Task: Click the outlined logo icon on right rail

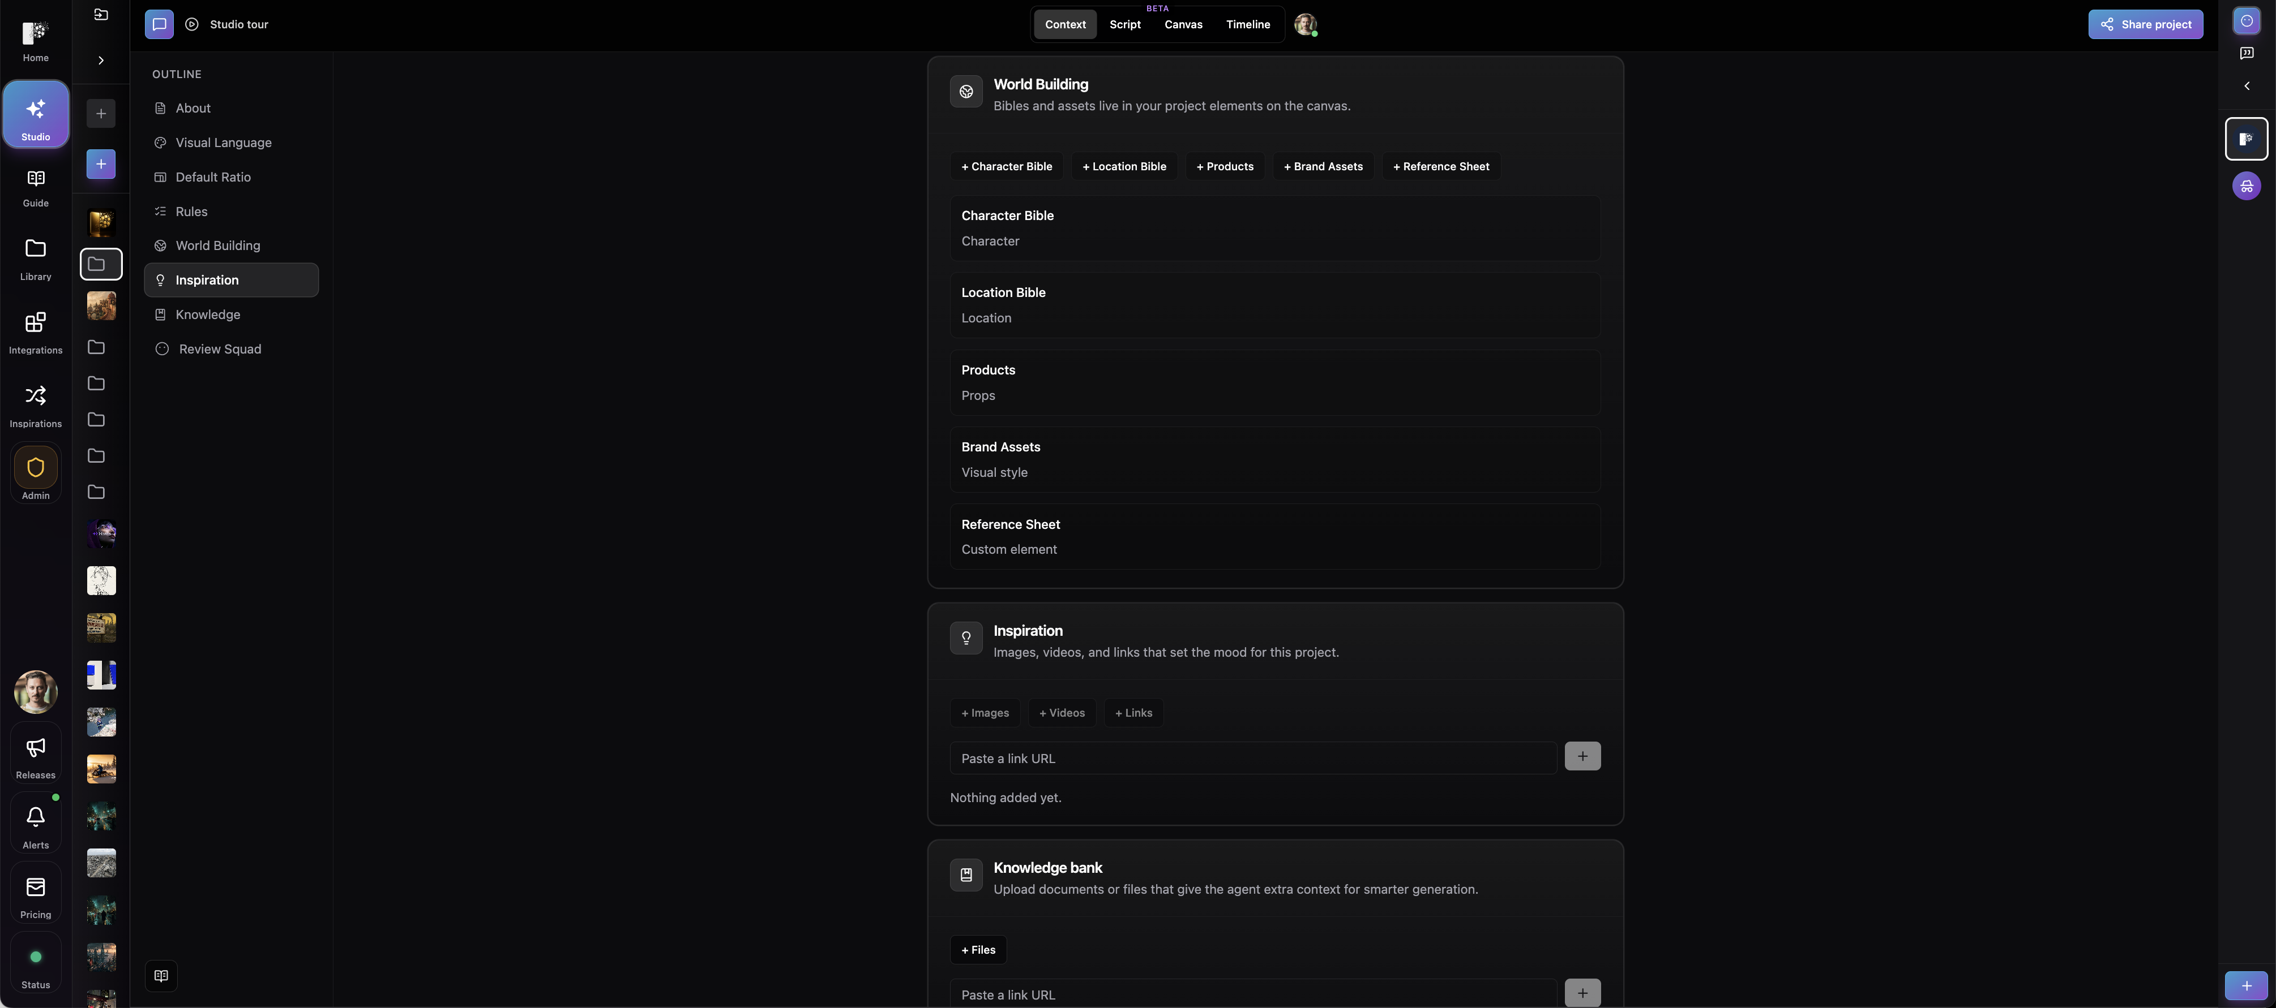Action: click(x=2246, y=139)
